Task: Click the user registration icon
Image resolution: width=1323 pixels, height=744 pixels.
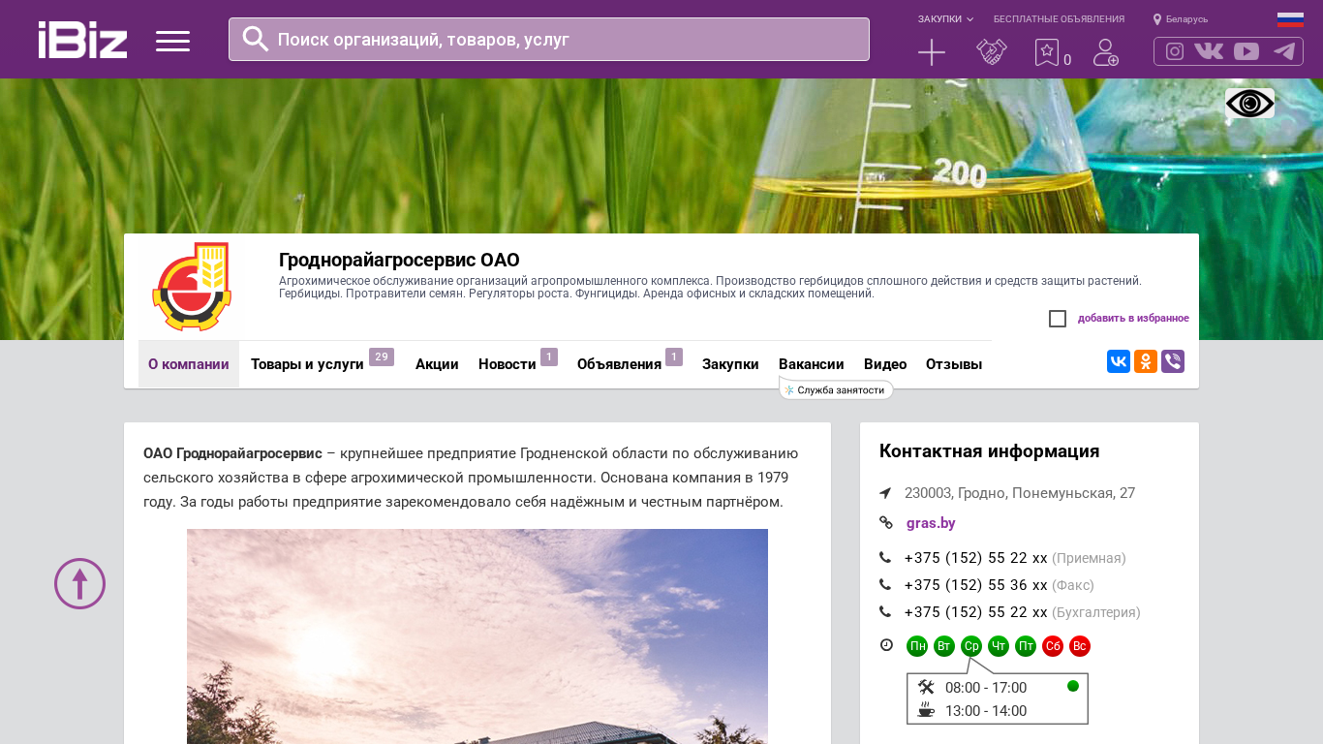Action: coord(1105,52)
